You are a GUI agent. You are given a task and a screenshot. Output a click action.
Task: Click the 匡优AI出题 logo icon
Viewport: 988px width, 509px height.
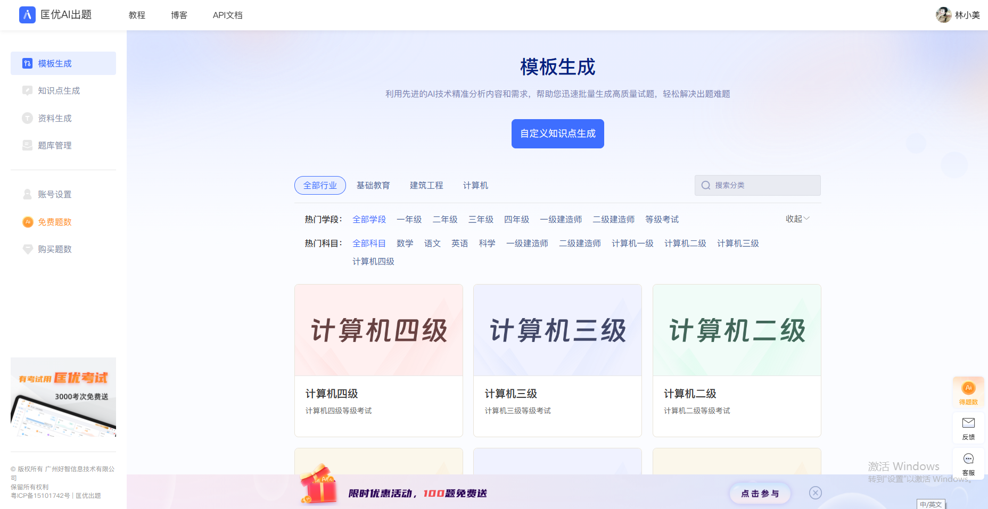tap(27, 15)
